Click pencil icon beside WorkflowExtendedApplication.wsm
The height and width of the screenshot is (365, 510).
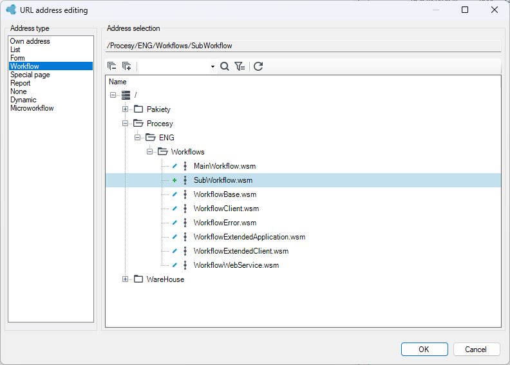click(x=175, y=237)
